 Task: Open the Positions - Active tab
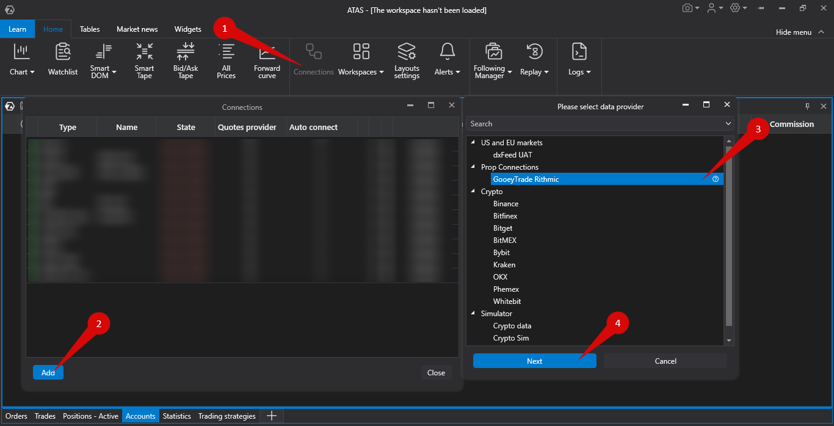90,416
